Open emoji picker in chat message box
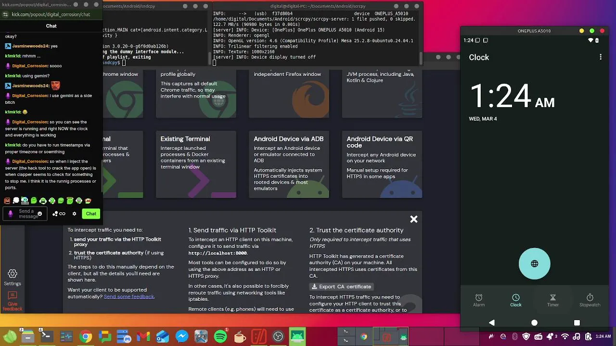The image size is (616, 346). [x=40, y=214]
